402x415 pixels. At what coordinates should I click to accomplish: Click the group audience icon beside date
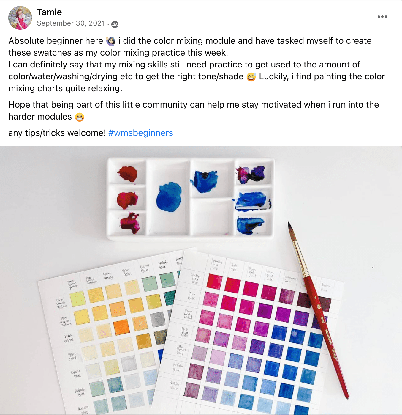[115, 24]
